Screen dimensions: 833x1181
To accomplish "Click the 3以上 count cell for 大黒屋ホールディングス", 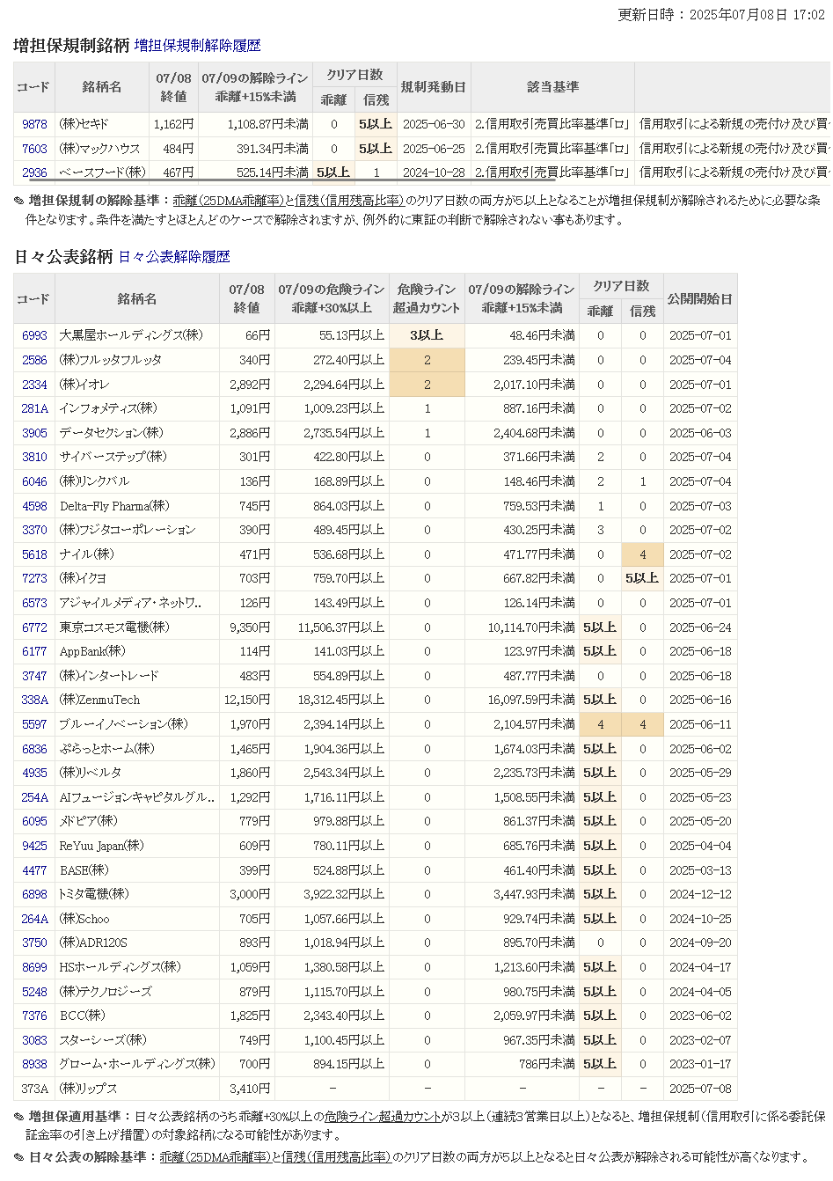I will (427, 335).
